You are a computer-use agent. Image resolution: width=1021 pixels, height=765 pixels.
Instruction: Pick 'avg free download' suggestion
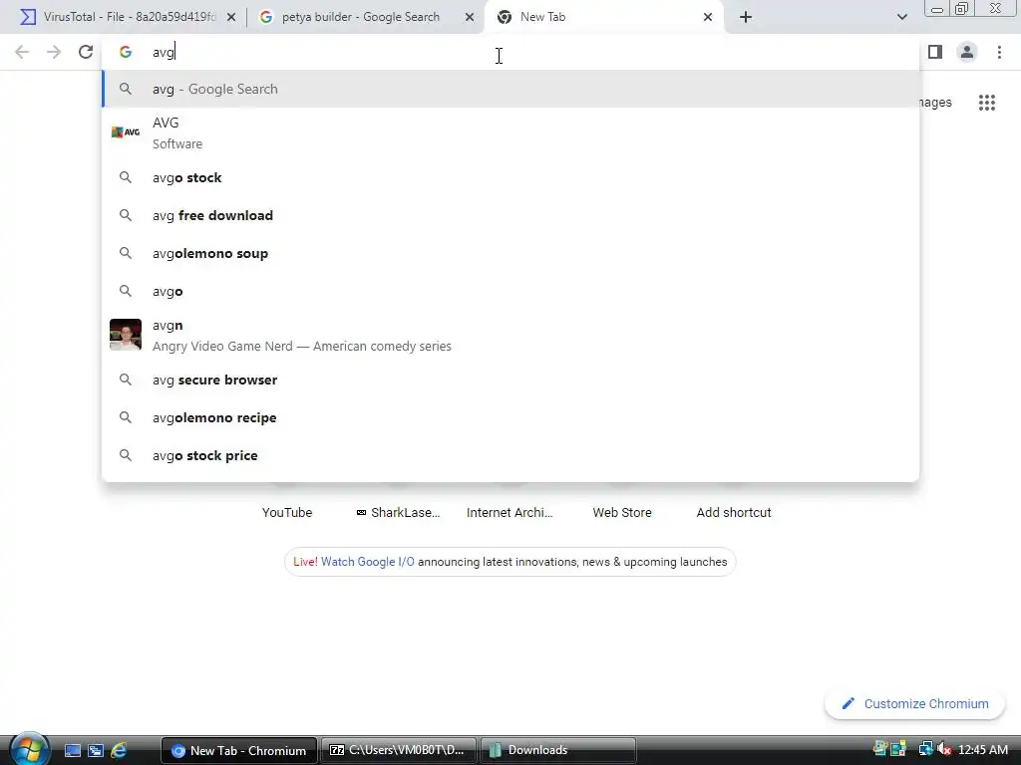pos(510,215)
